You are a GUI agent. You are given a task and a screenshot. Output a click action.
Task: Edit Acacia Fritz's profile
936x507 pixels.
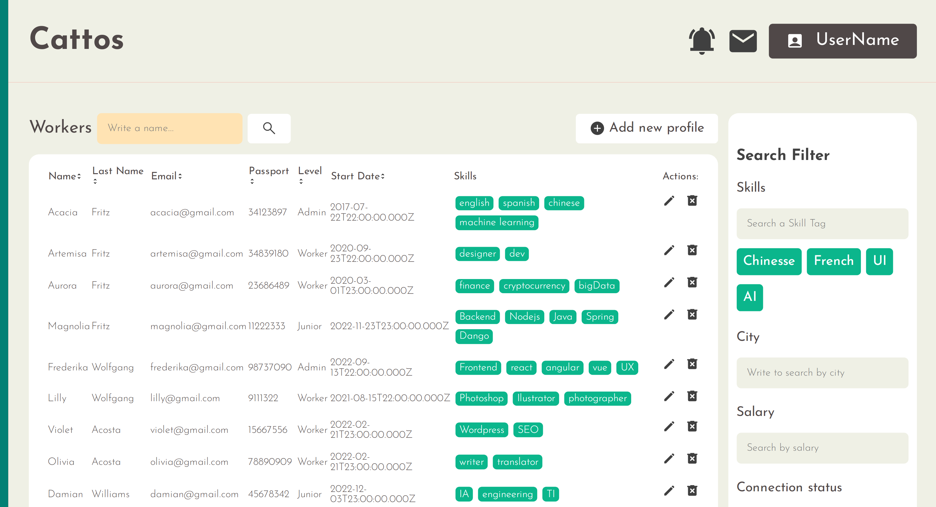coord(669,201)
